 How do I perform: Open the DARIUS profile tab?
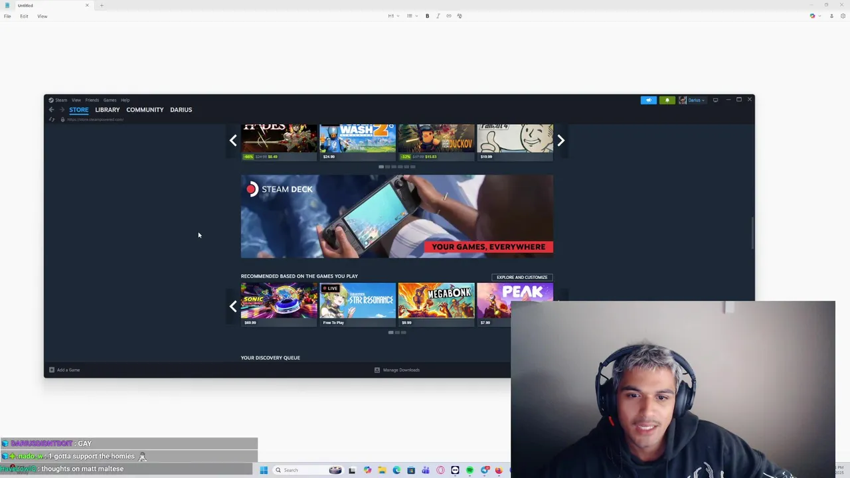(x=181, y=110)
